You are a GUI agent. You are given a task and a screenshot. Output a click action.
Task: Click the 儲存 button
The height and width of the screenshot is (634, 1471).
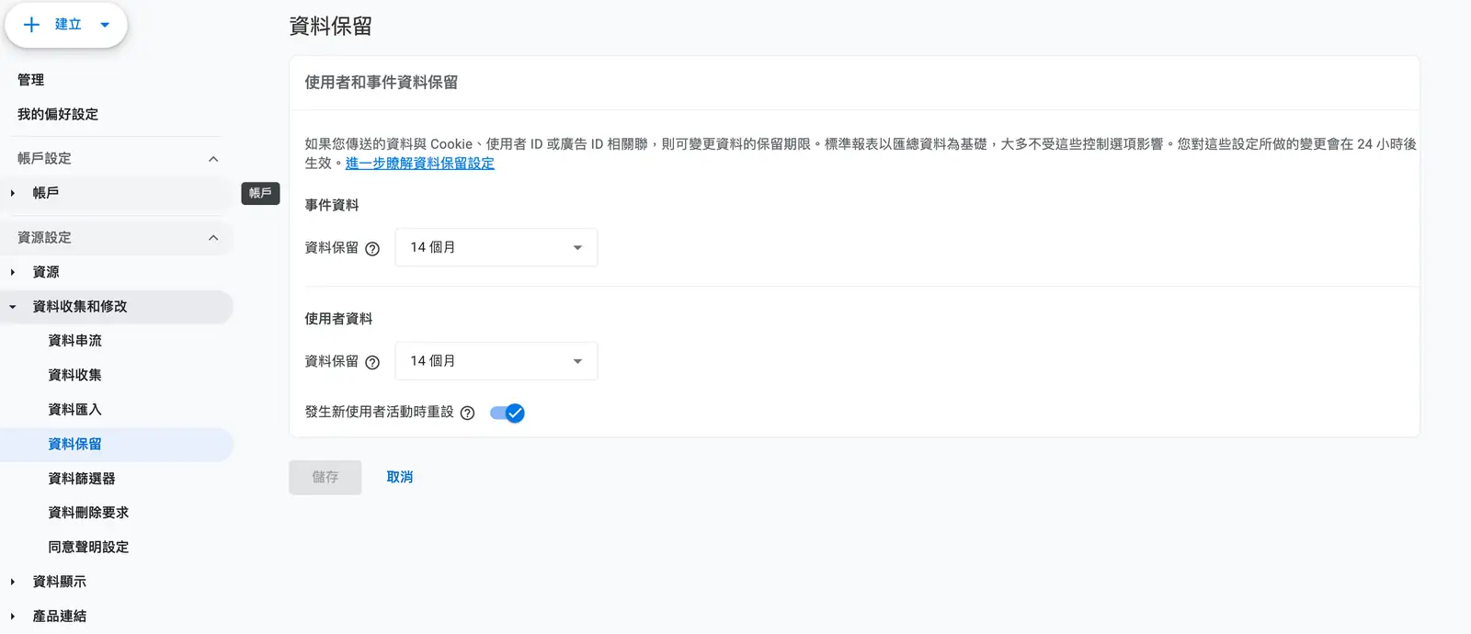point(325,478)
